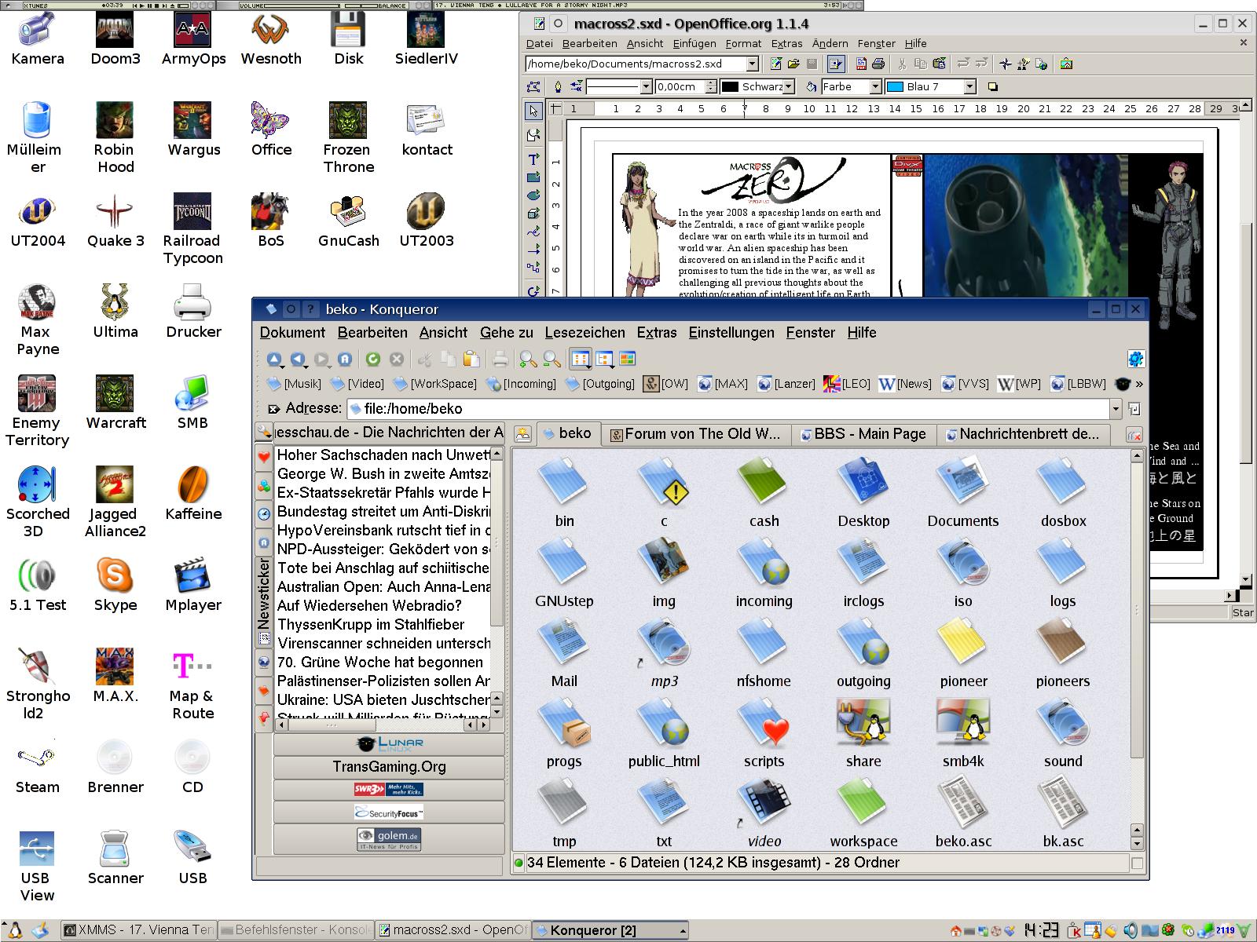This screenshot has height=942, width=1257.
Task: Show more bookmarks with the double chevron
Action: tap(1139, 384)
